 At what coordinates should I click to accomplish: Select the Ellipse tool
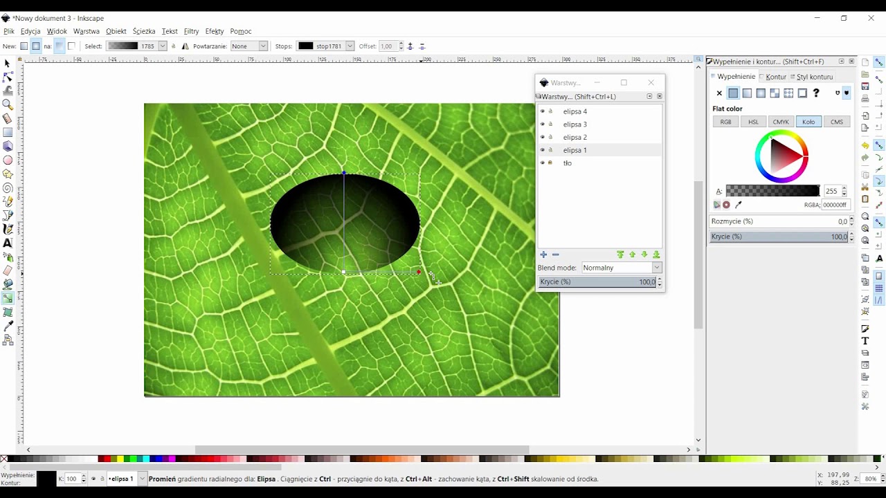pos(8,160)
